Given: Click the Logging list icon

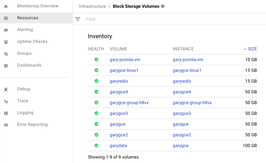Looking at the screenshot, I should pos(6,113).
